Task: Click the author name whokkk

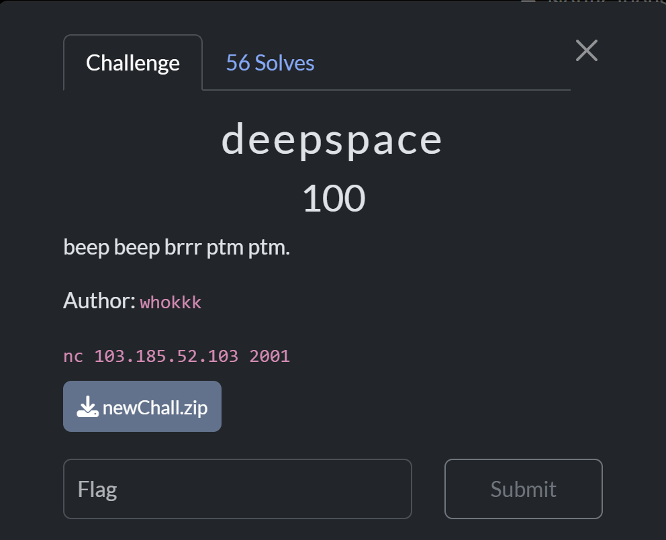Action: point(171,302)
